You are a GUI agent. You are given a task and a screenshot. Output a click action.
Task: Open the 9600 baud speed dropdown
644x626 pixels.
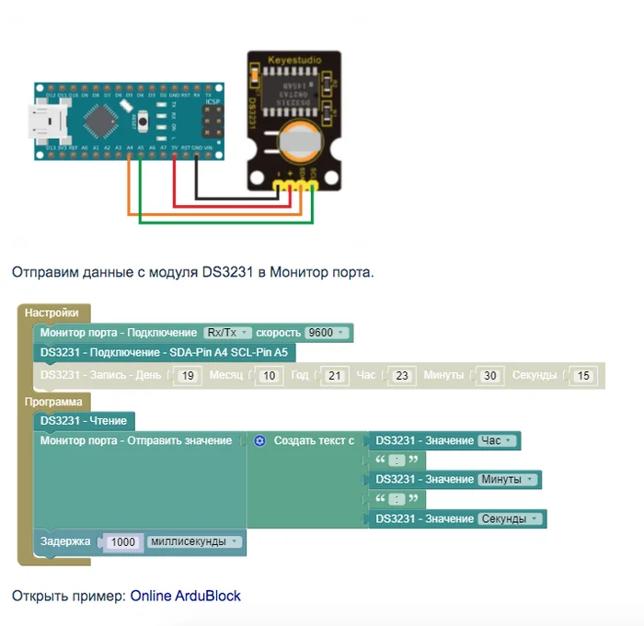pyautogui.click(x=326, y=333)
